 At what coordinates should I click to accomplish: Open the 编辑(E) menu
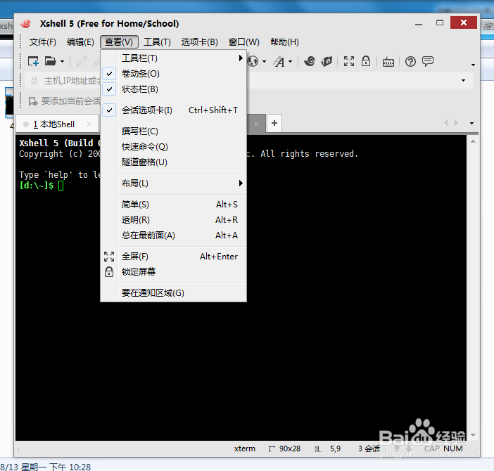pyautogui.click(x=80, y=42)
